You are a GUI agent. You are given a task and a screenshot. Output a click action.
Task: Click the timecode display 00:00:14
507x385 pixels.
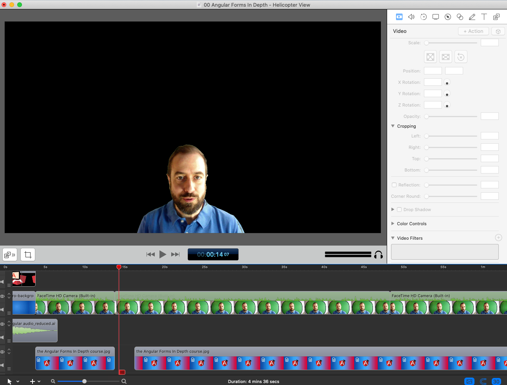213,255
